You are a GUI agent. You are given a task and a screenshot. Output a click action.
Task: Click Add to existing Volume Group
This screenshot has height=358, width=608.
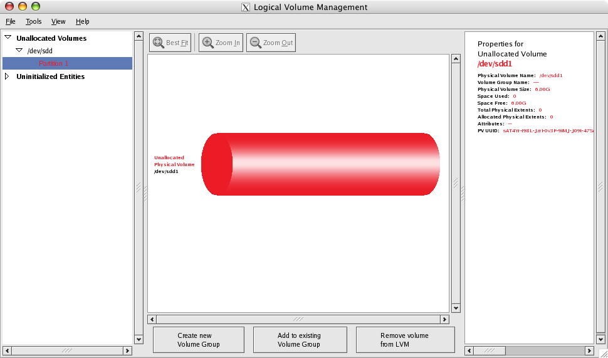pyautogui.click(x=300, y=340)
